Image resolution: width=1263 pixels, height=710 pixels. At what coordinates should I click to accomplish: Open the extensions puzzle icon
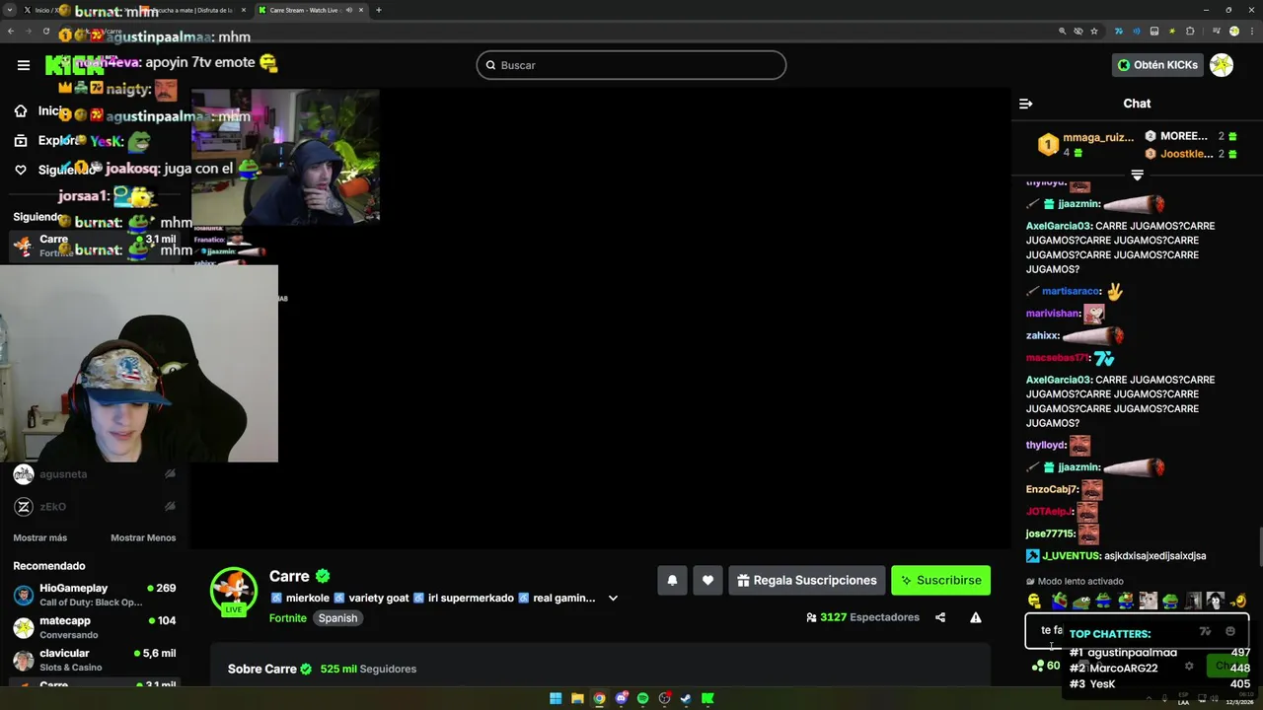point(1190,32)
